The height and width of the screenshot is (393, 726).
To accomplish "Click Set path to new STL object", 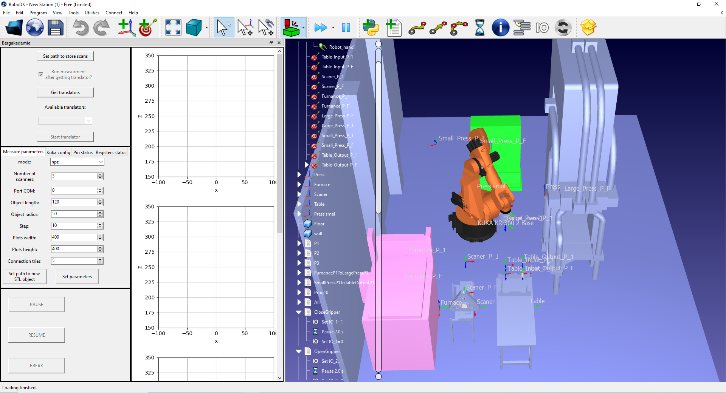I will [x=24, y=277].
